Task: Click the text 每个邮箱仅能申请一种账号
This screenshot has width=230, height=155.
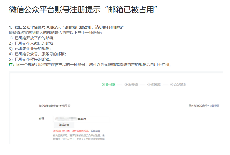Action: pyautogui.click(x=53, y=106)
